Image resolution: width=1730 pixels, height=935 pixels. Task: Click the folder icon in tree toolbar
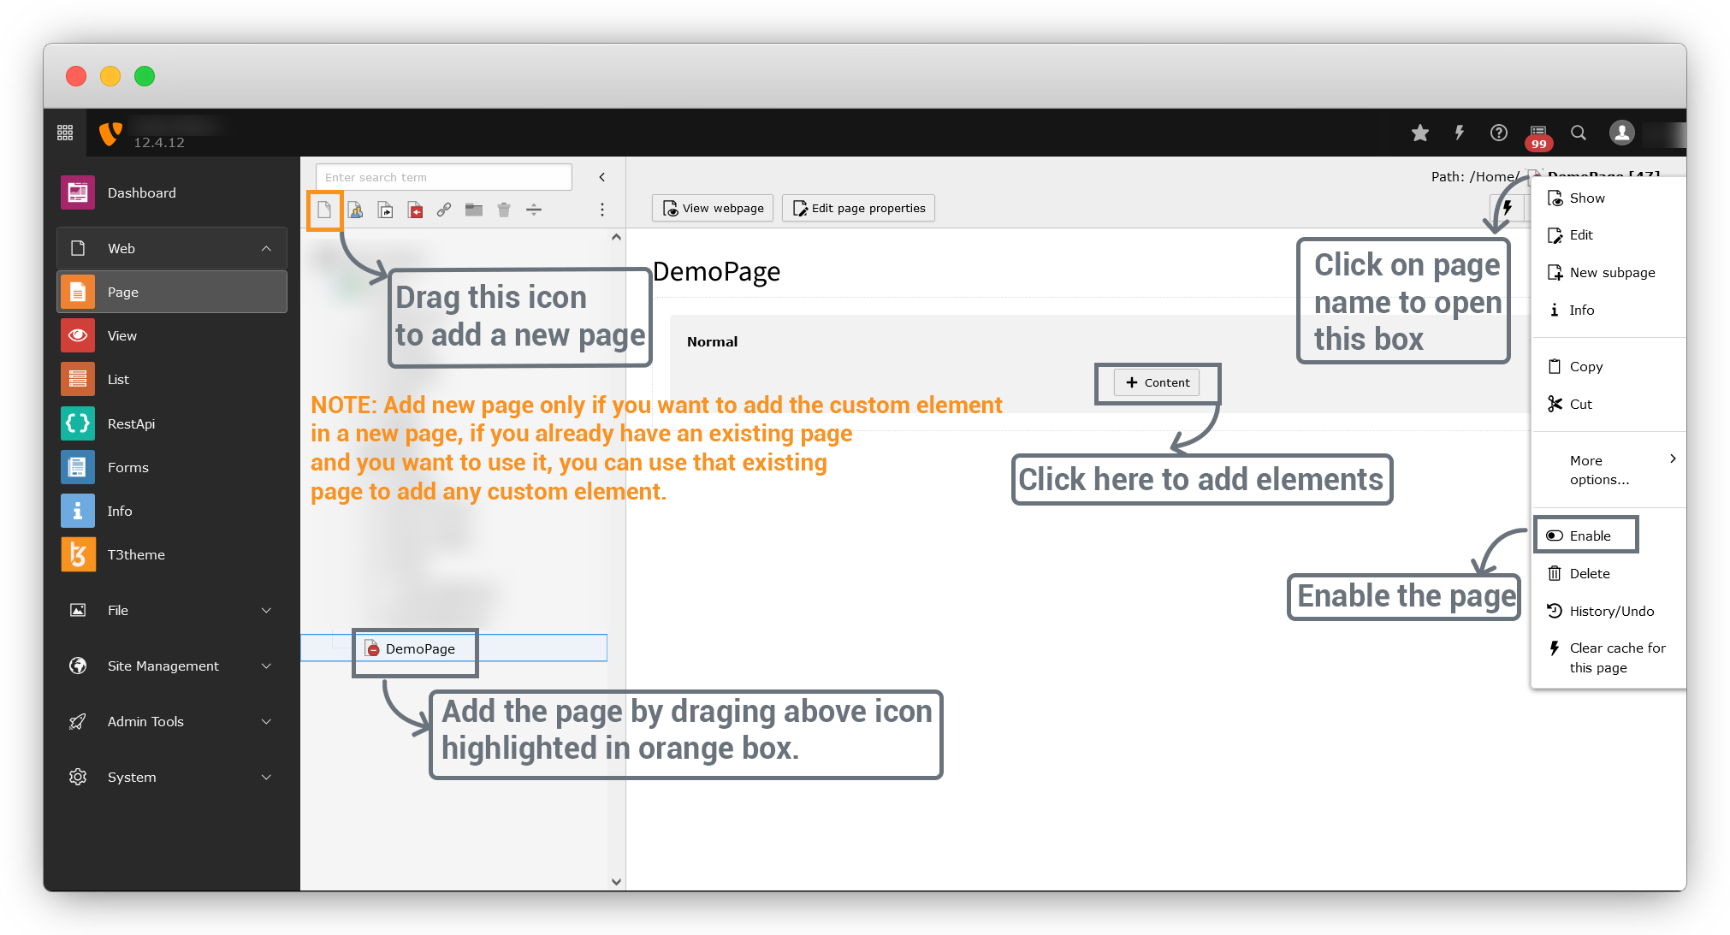click(474, 210)
